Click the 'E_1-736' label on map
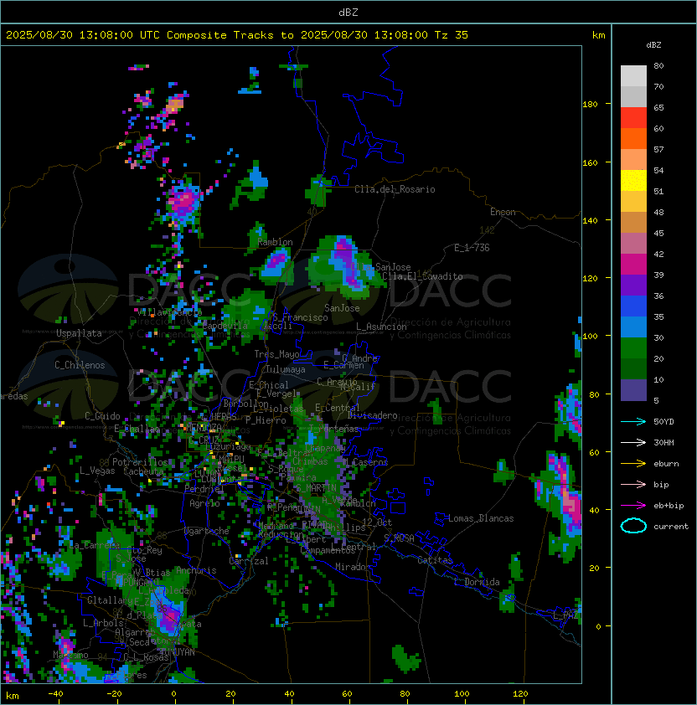The width and height of the screenshot is (697, 705). 472,248
